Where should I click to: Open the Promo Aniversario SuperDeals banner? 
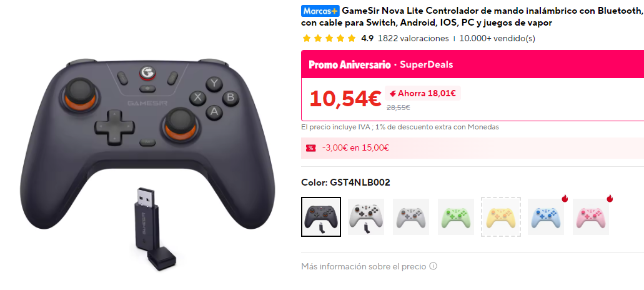point(472,64)
